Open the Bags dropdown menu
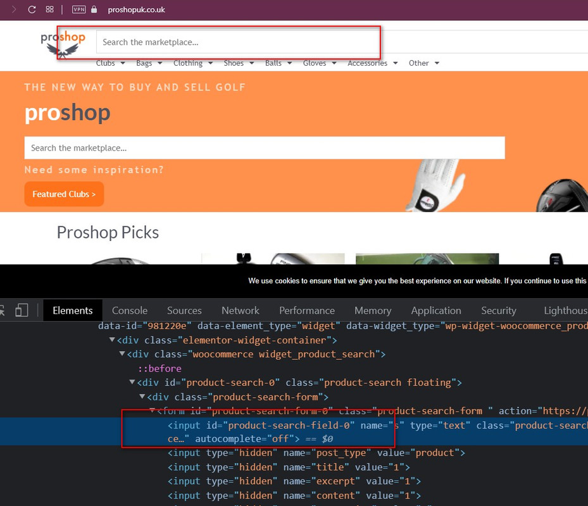 pos(149,63)
